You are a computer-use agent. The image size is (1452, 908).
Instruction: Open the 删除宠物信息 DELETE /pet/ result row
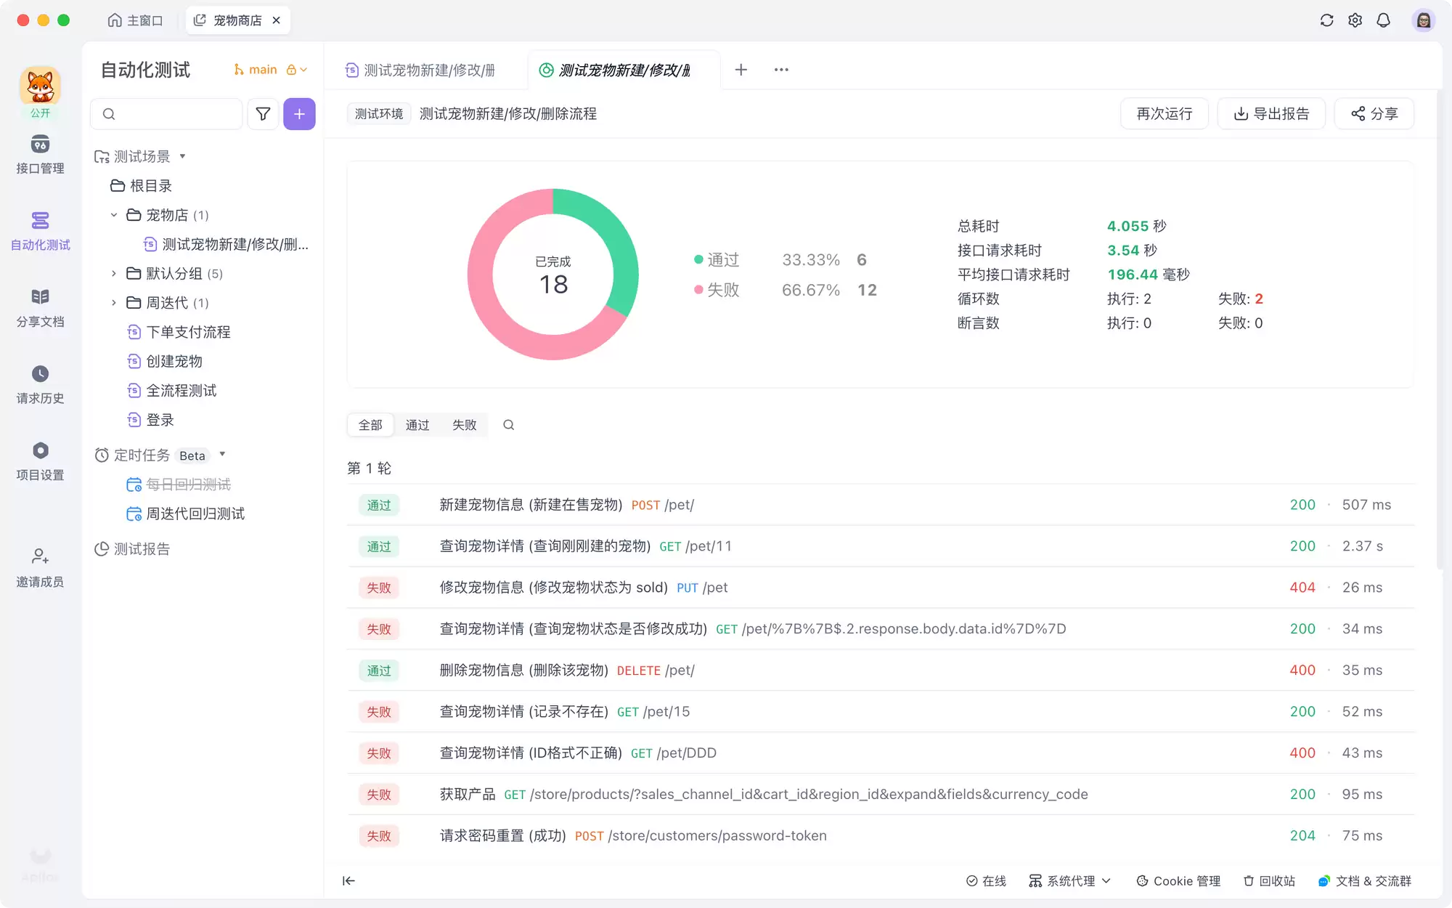pyautogui.click(x=881, y=670)
